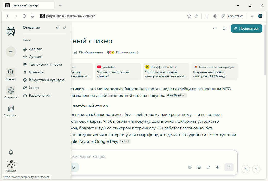The height and width of the screenshot is (181, 268).
Task: Open the Комсомольская правда source card
Action: (214, 72)
